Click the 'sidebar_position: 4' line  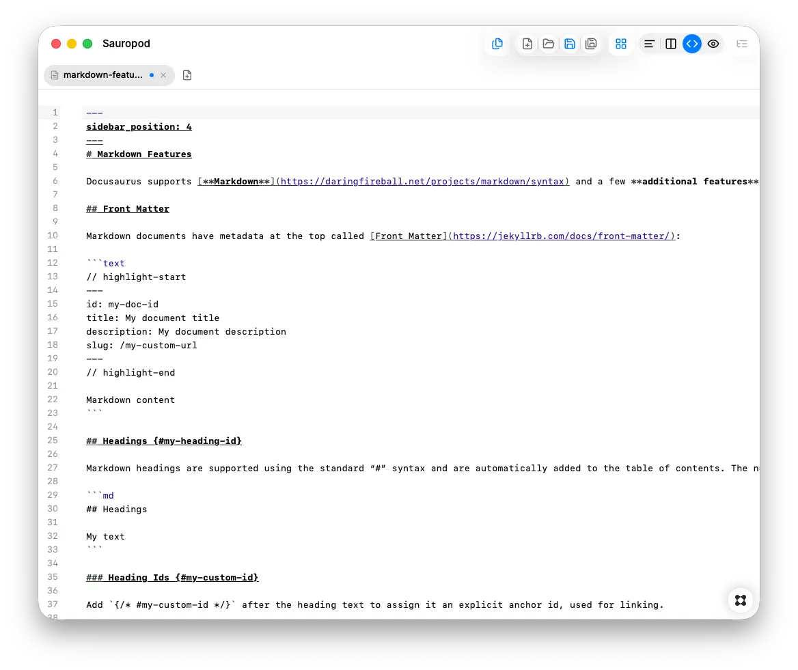click(x=139, y=126)
